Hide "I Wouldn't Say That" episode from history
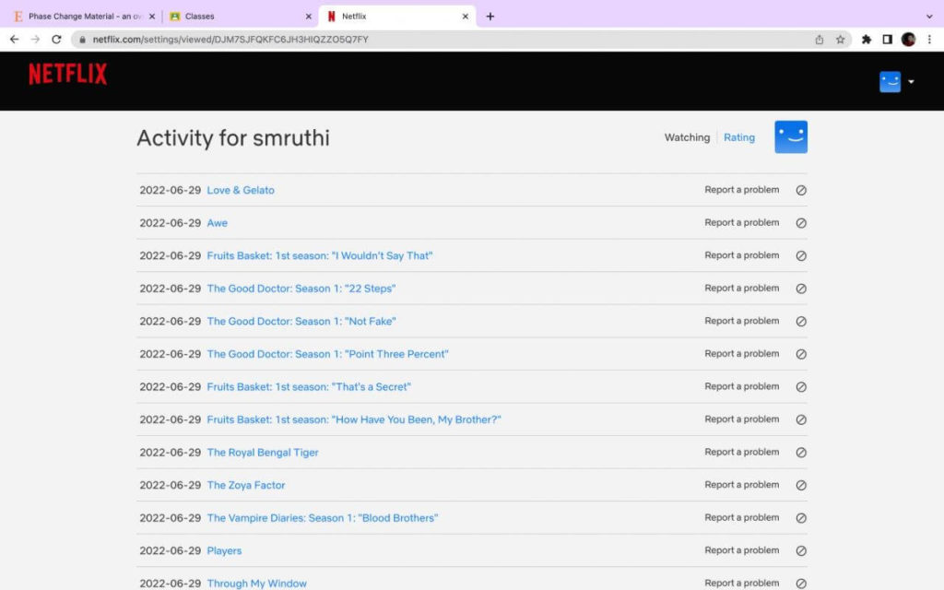The width and height of the screenshot is (944, 590). point(801,256)
